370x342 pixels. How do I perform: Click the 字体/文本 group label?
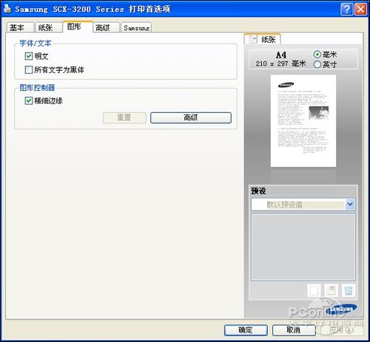36,44
